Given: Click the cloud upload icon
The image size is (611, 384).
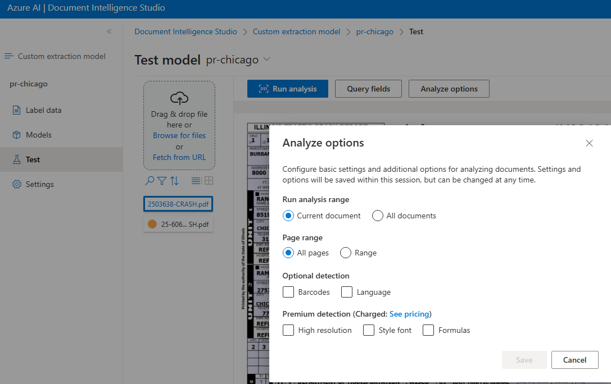Looking at the screenshot, I should pyautogui.click(x=179, y=98).
